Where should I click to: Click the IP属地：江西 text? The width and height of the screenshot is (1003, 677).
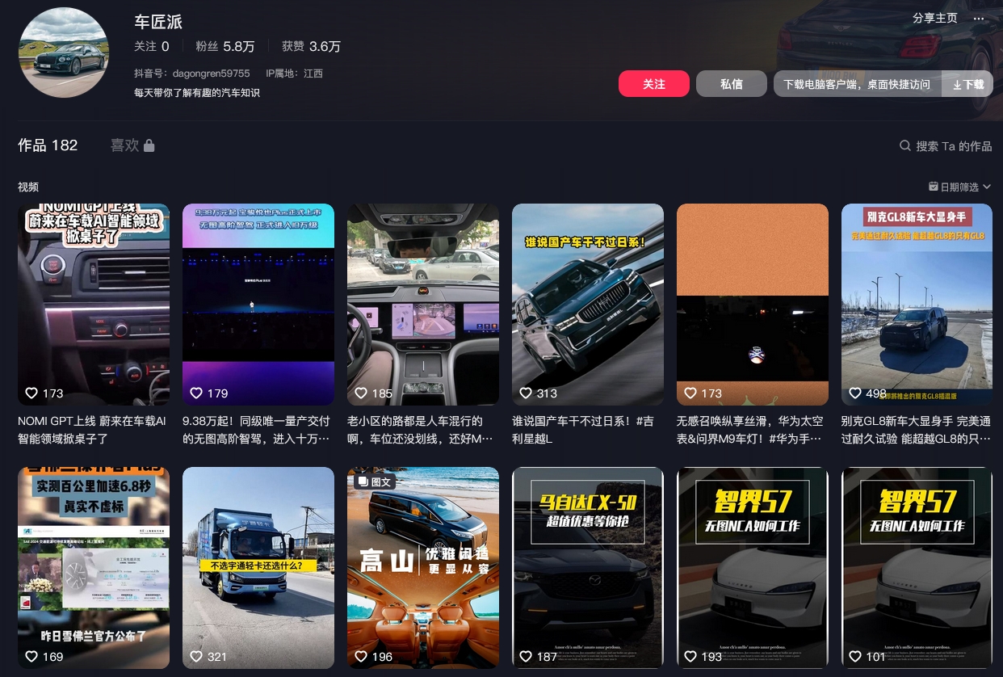(x=295, y=74)
